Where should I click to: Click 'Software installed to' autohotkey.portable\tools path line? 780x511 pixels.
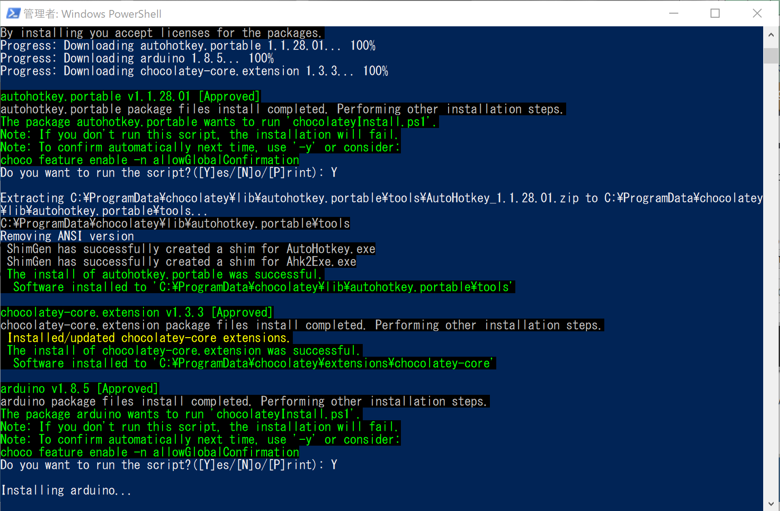pos(263,287)
